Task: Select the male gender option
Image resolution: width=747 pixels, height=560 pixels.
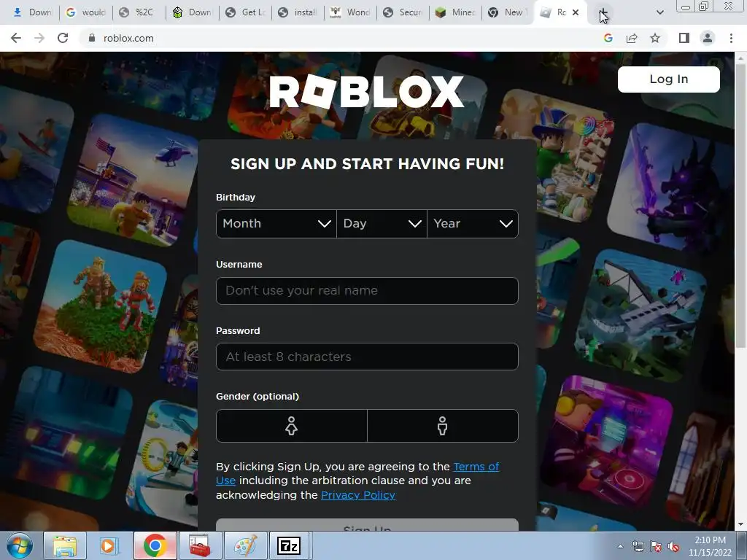Action: pos(443,426)
